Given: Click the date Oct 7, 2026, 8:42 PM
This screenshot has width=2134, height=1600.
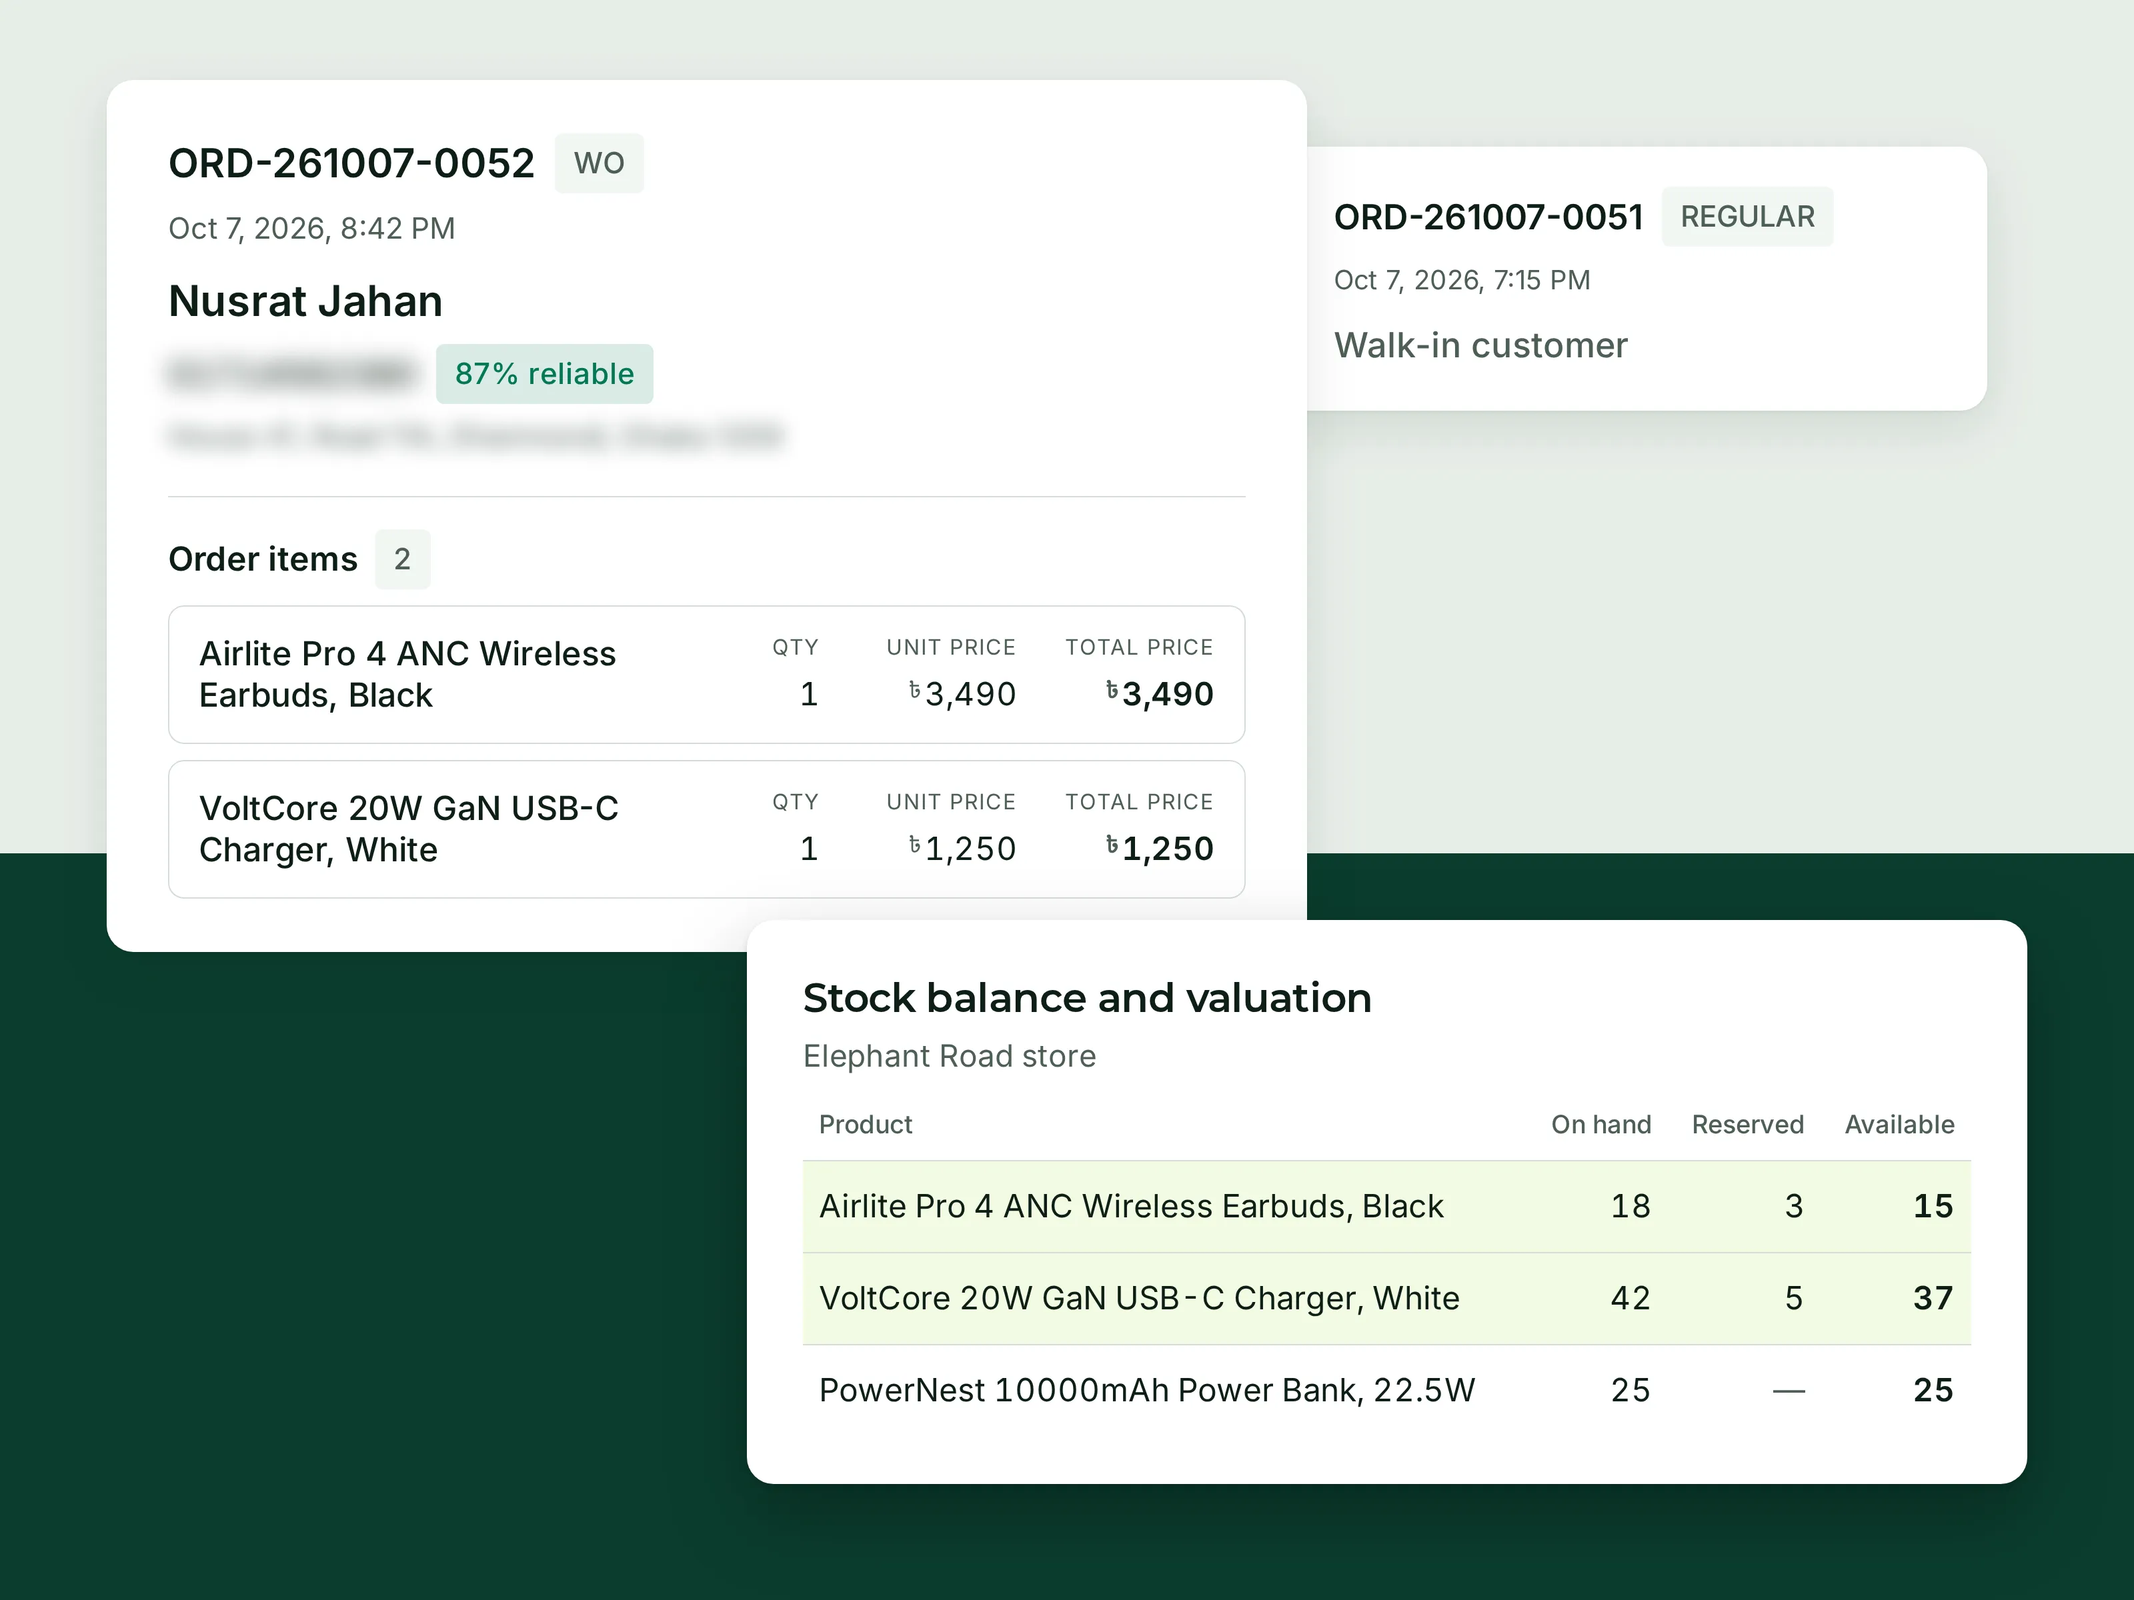Looking at the screenshot, I should (311, 229).
